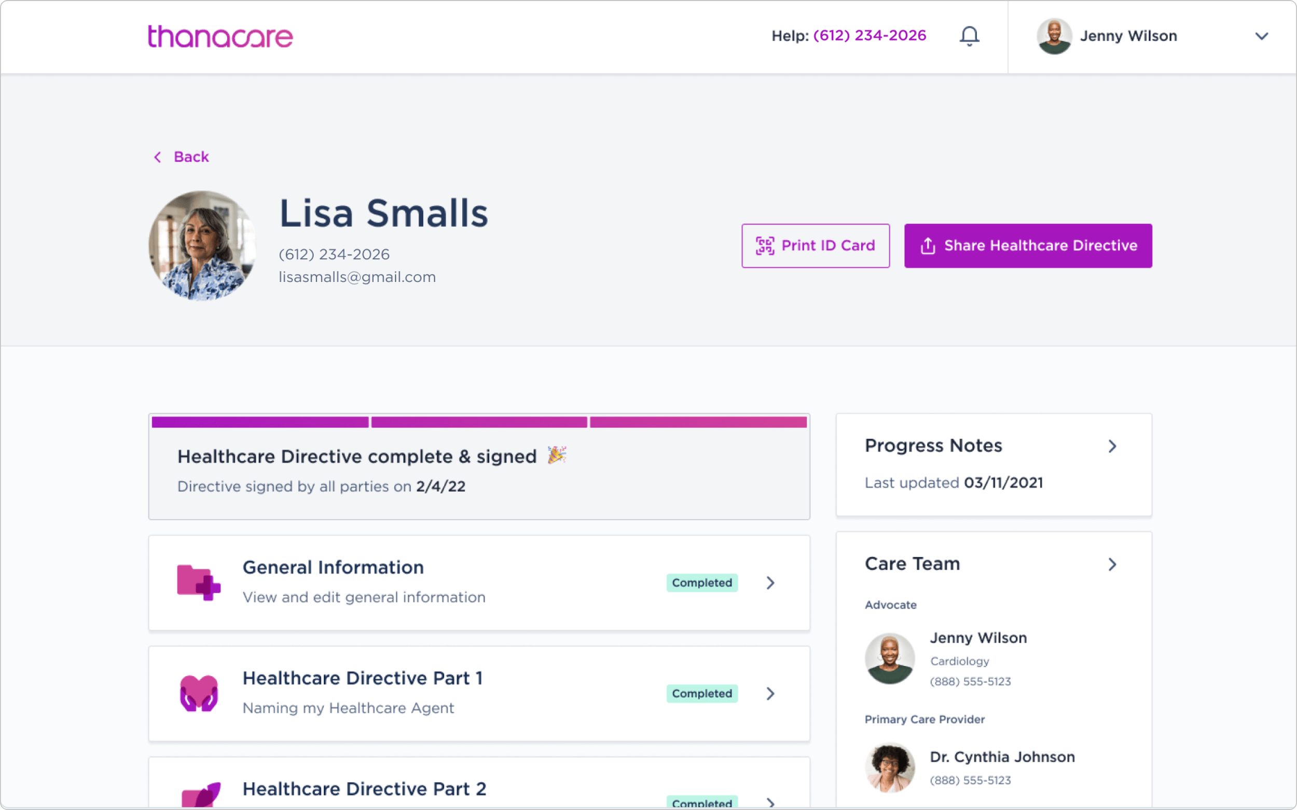This screenshot has width=1297, height=810.
Task: Click the party popper celebration emoji
Action: [556, 455]
